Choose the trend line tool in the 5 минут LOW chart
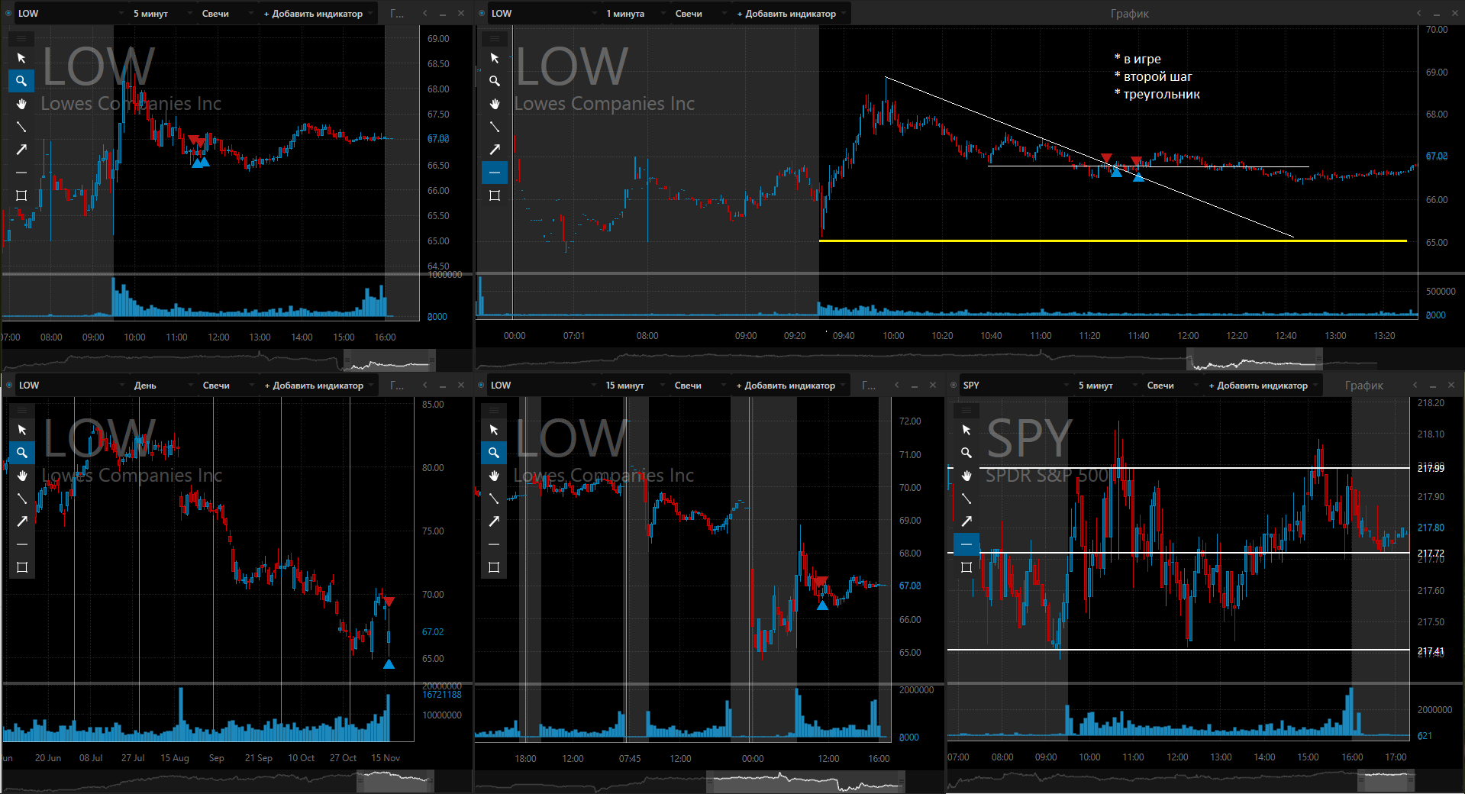 click(21, 127)
